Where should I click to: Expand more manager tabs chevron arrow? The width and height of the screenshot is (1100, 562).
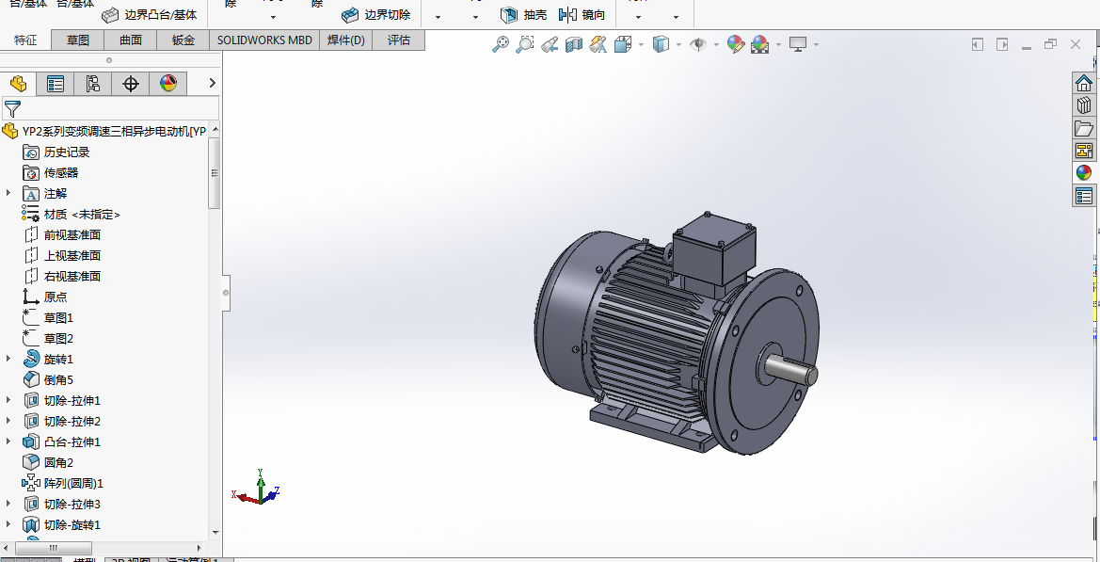click(213, 83)
